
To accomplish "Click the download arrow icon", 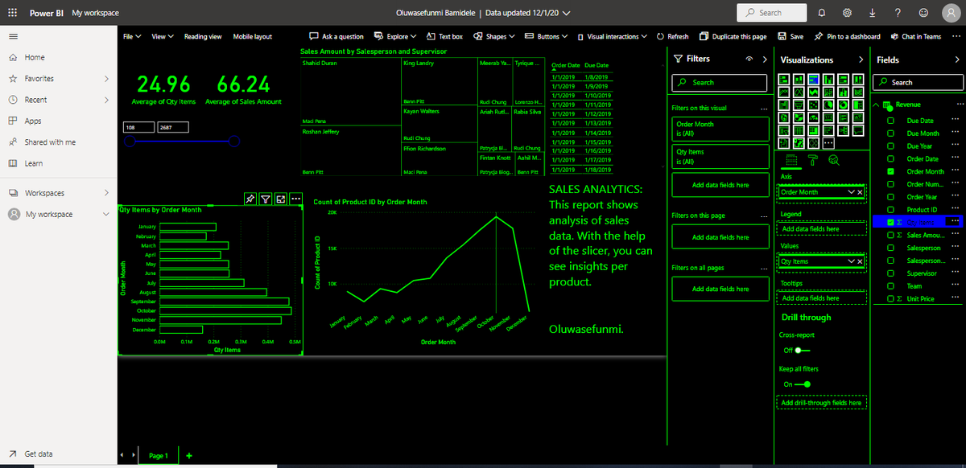I will [x=873, y=13].
